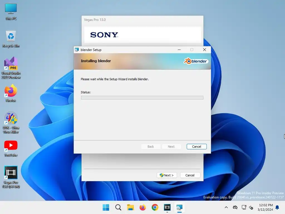
Task: Open Google Chrome from the taskbar
Action: click(x=155, y=207)
